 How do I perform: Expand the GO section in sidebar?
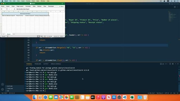(x=8, y=91)
